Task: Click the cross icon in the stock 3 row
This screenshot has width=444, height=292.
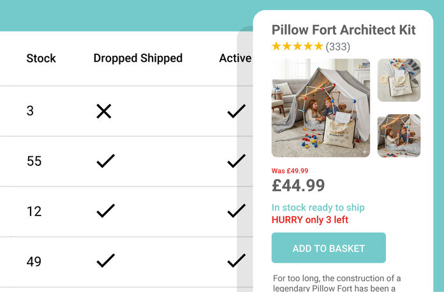Action: point(104,112)
